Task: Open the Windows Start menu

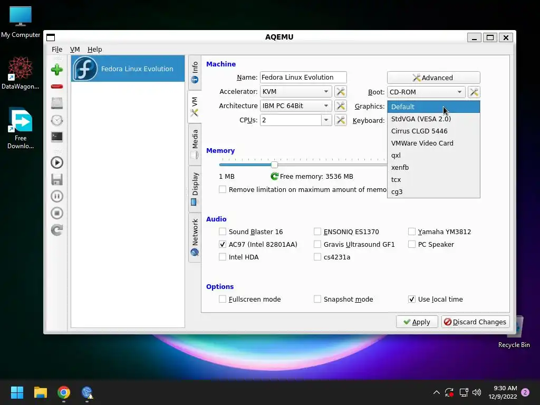Action: 17,392
